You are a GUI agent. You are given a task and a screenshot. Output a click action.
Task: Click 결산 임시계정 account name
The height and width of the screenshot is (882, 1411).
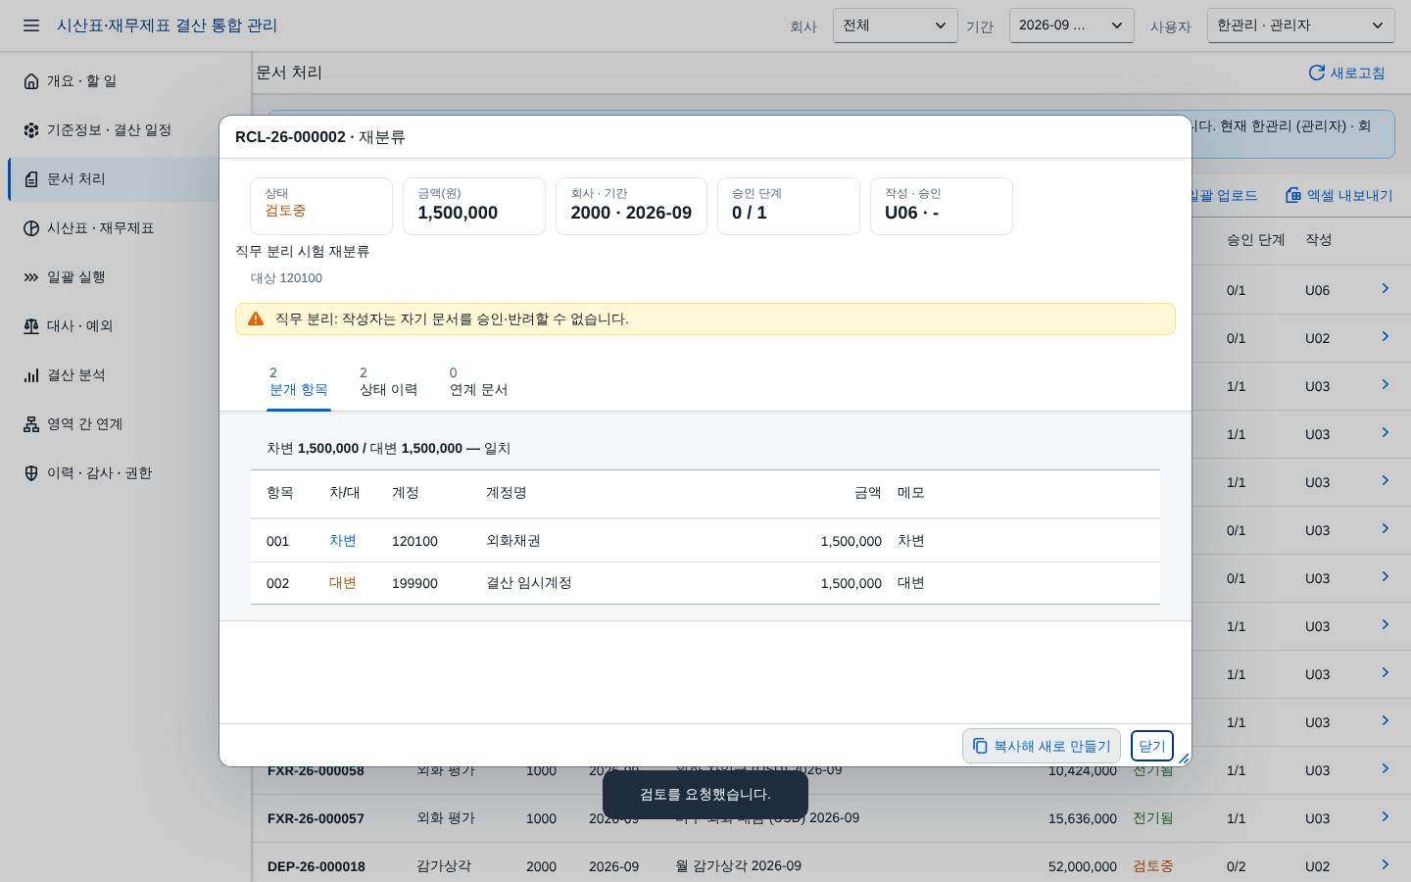pyautogui.click(x=528, y=583)
